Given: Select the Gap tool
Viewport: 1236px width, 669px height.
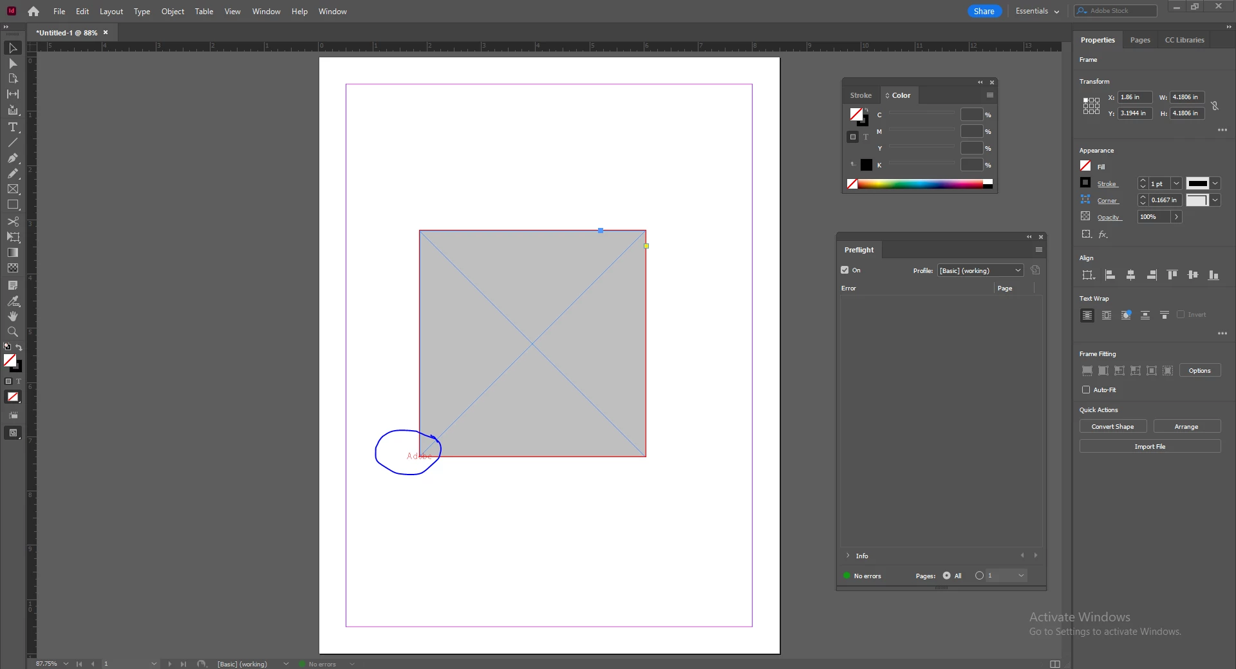Looking at the screenshot, I should click(x=13, y=94).
